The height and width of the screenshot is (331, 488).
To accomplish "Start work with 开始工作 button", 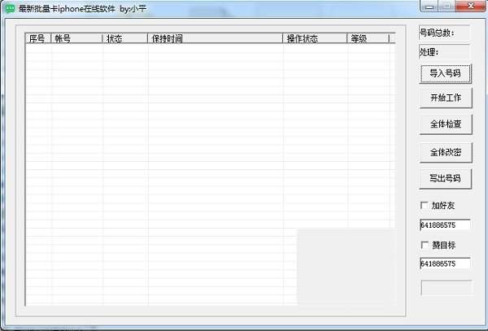I will coord(446,98).
